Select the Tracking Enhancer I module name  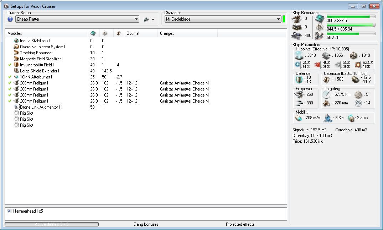click(x=37, y=53)
